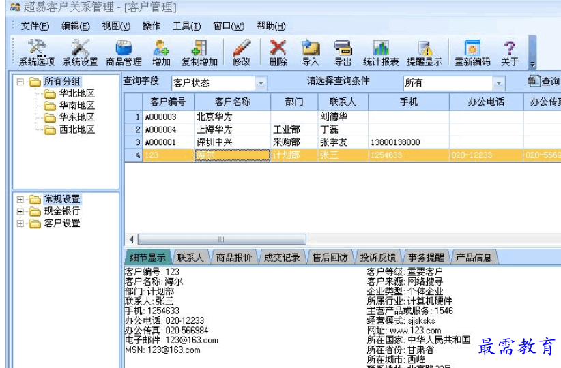Switch to the 商品报价 tab
561x368 pixels.
click(x=234, y=257)
